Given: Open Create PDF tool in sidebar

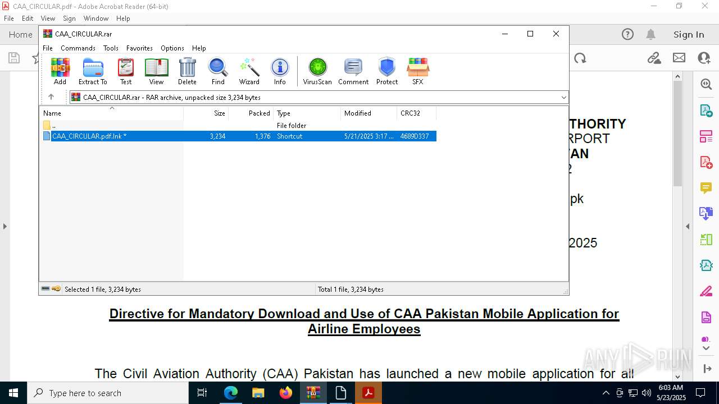Looking at the screenshot, I should tap(706, 162).
